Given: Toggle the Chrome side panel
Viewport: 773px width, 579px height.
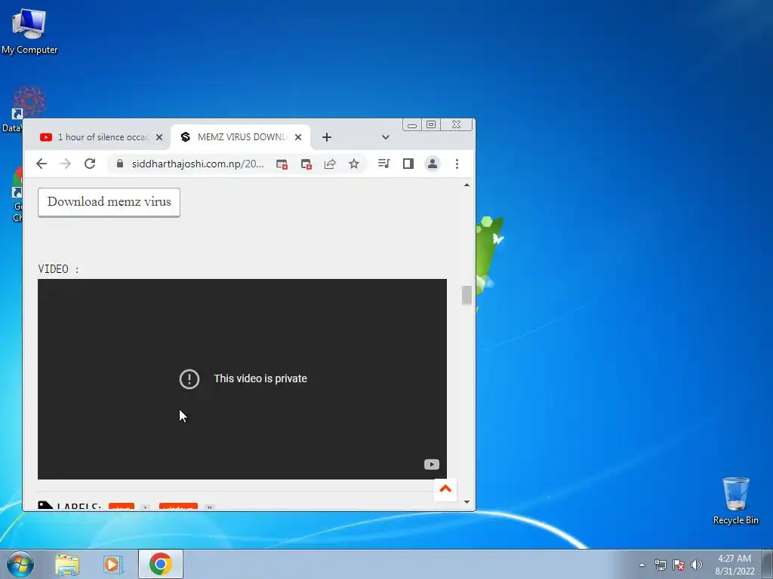Looking at the screenshot, I should pyautogui.click(x=408, y=164).
